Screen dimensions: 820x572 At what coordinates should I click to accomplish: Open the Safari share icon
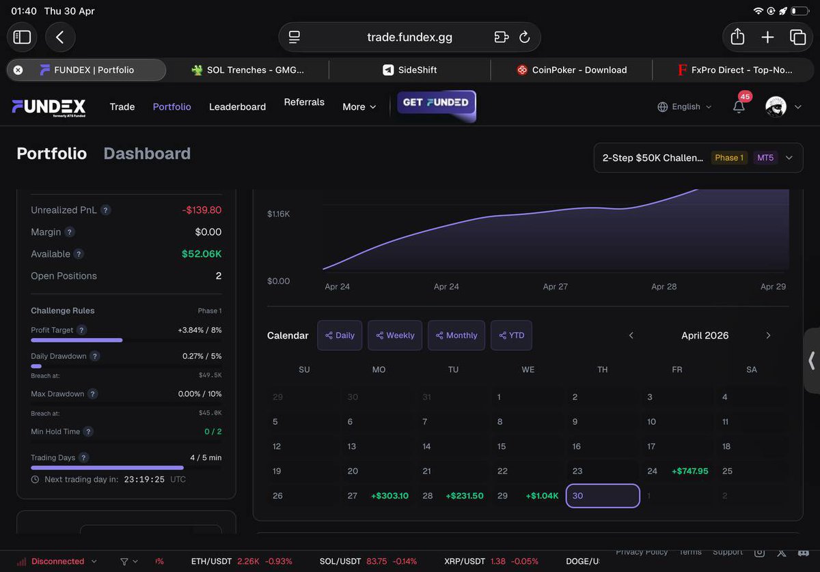pos(737,37)
